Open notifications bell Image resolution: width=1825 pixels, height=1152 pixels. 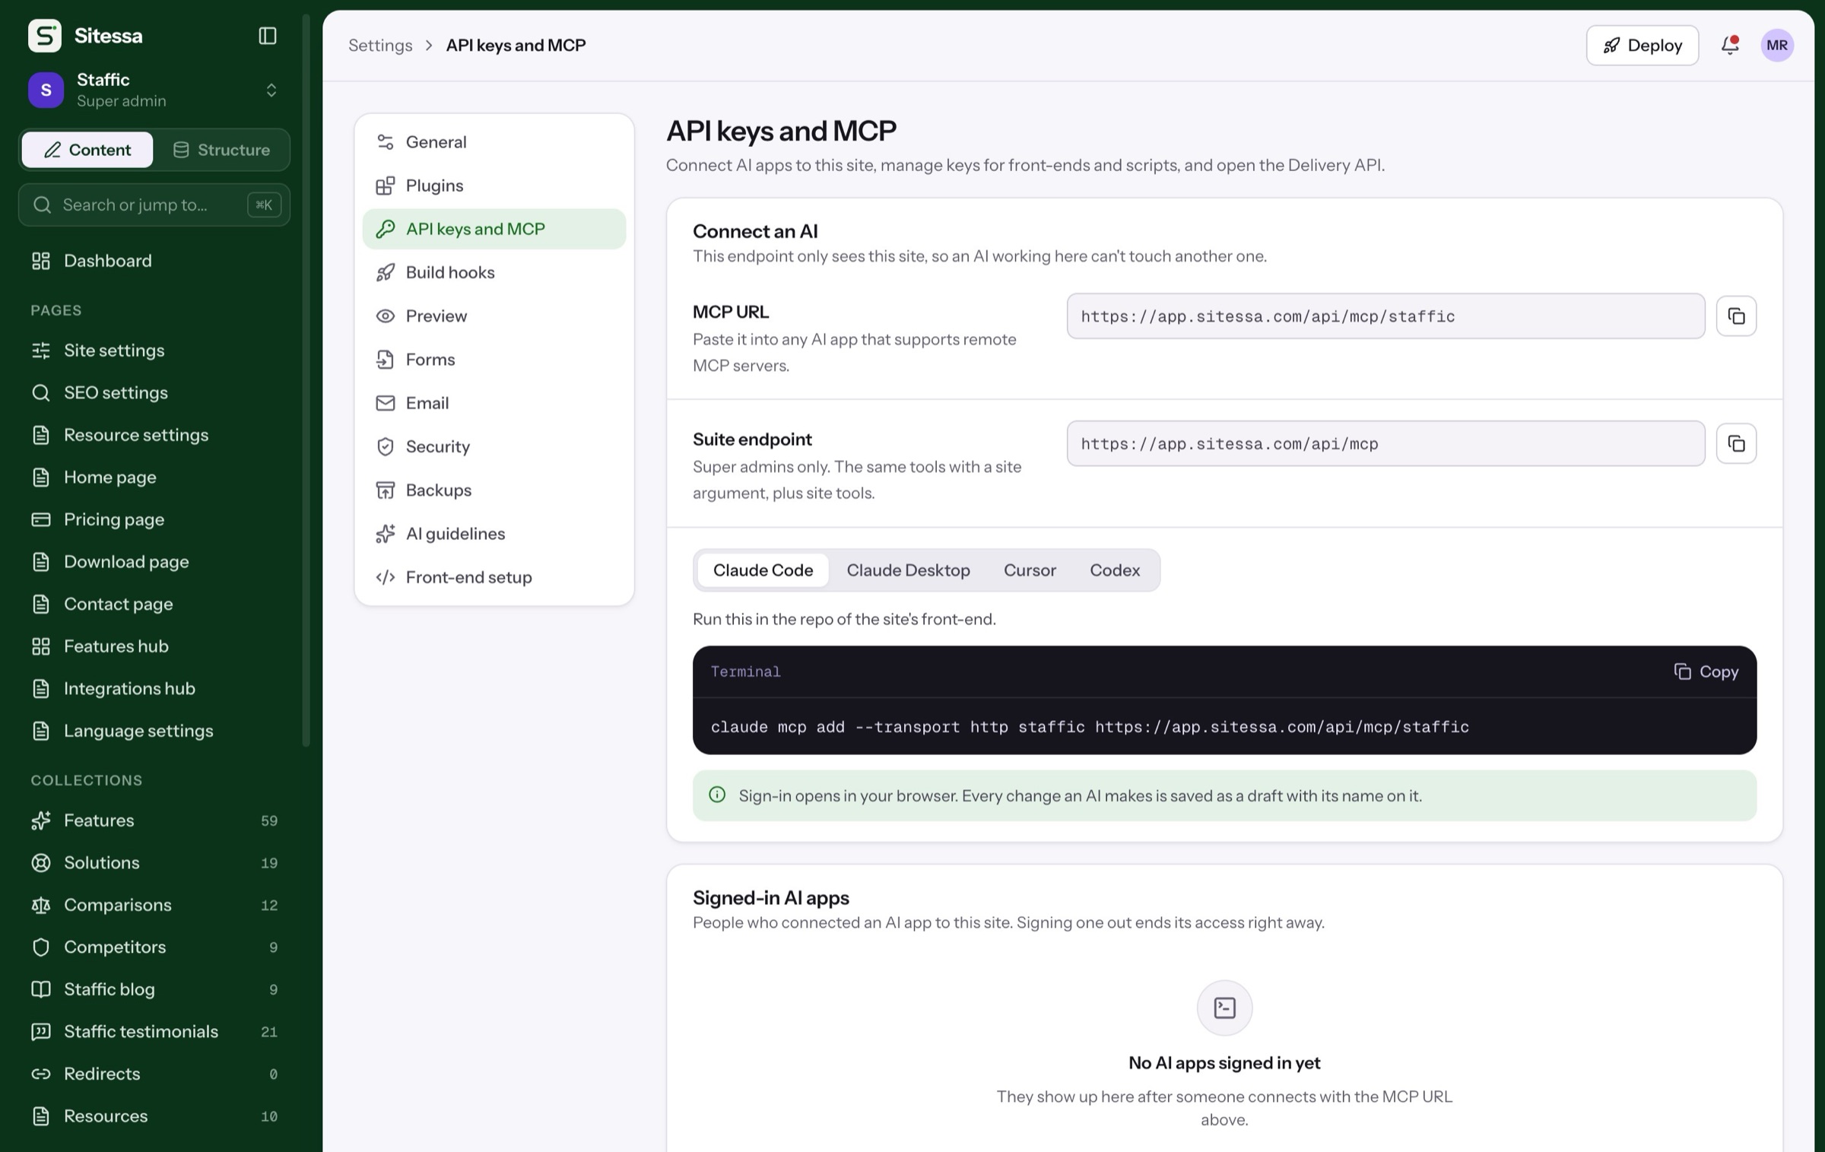coord(1730,45)
